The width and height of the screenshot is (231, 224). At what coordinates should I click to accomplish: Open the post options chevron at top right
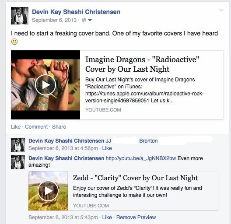(x=221, y=10)
